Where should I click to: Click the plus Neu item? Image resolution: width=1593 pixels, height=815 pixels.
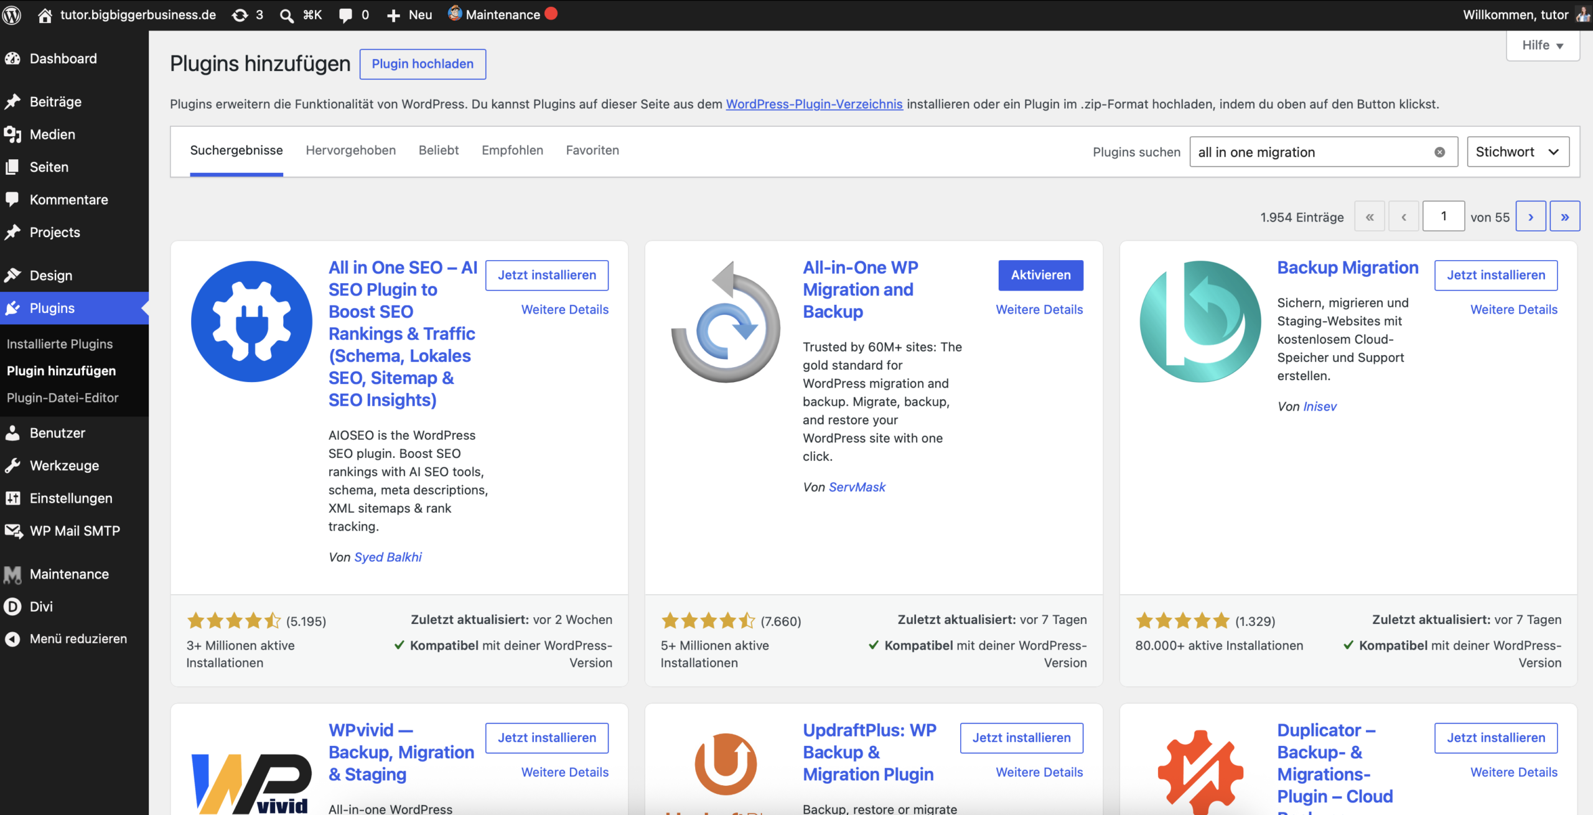(409, 14)
